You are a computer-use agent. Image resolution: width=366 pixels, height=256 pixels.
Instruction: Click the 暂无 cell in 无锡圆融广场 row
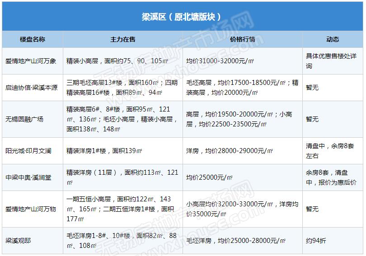[x=312, y=119]
